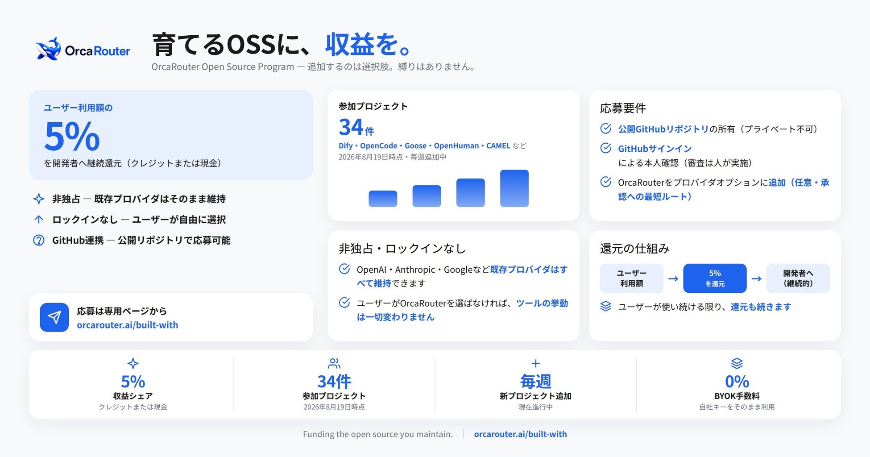Click the check icon beside 公開GitHubリポジトリ
Image resolution: width=870 pixels, height=457 pixels.
605,129
